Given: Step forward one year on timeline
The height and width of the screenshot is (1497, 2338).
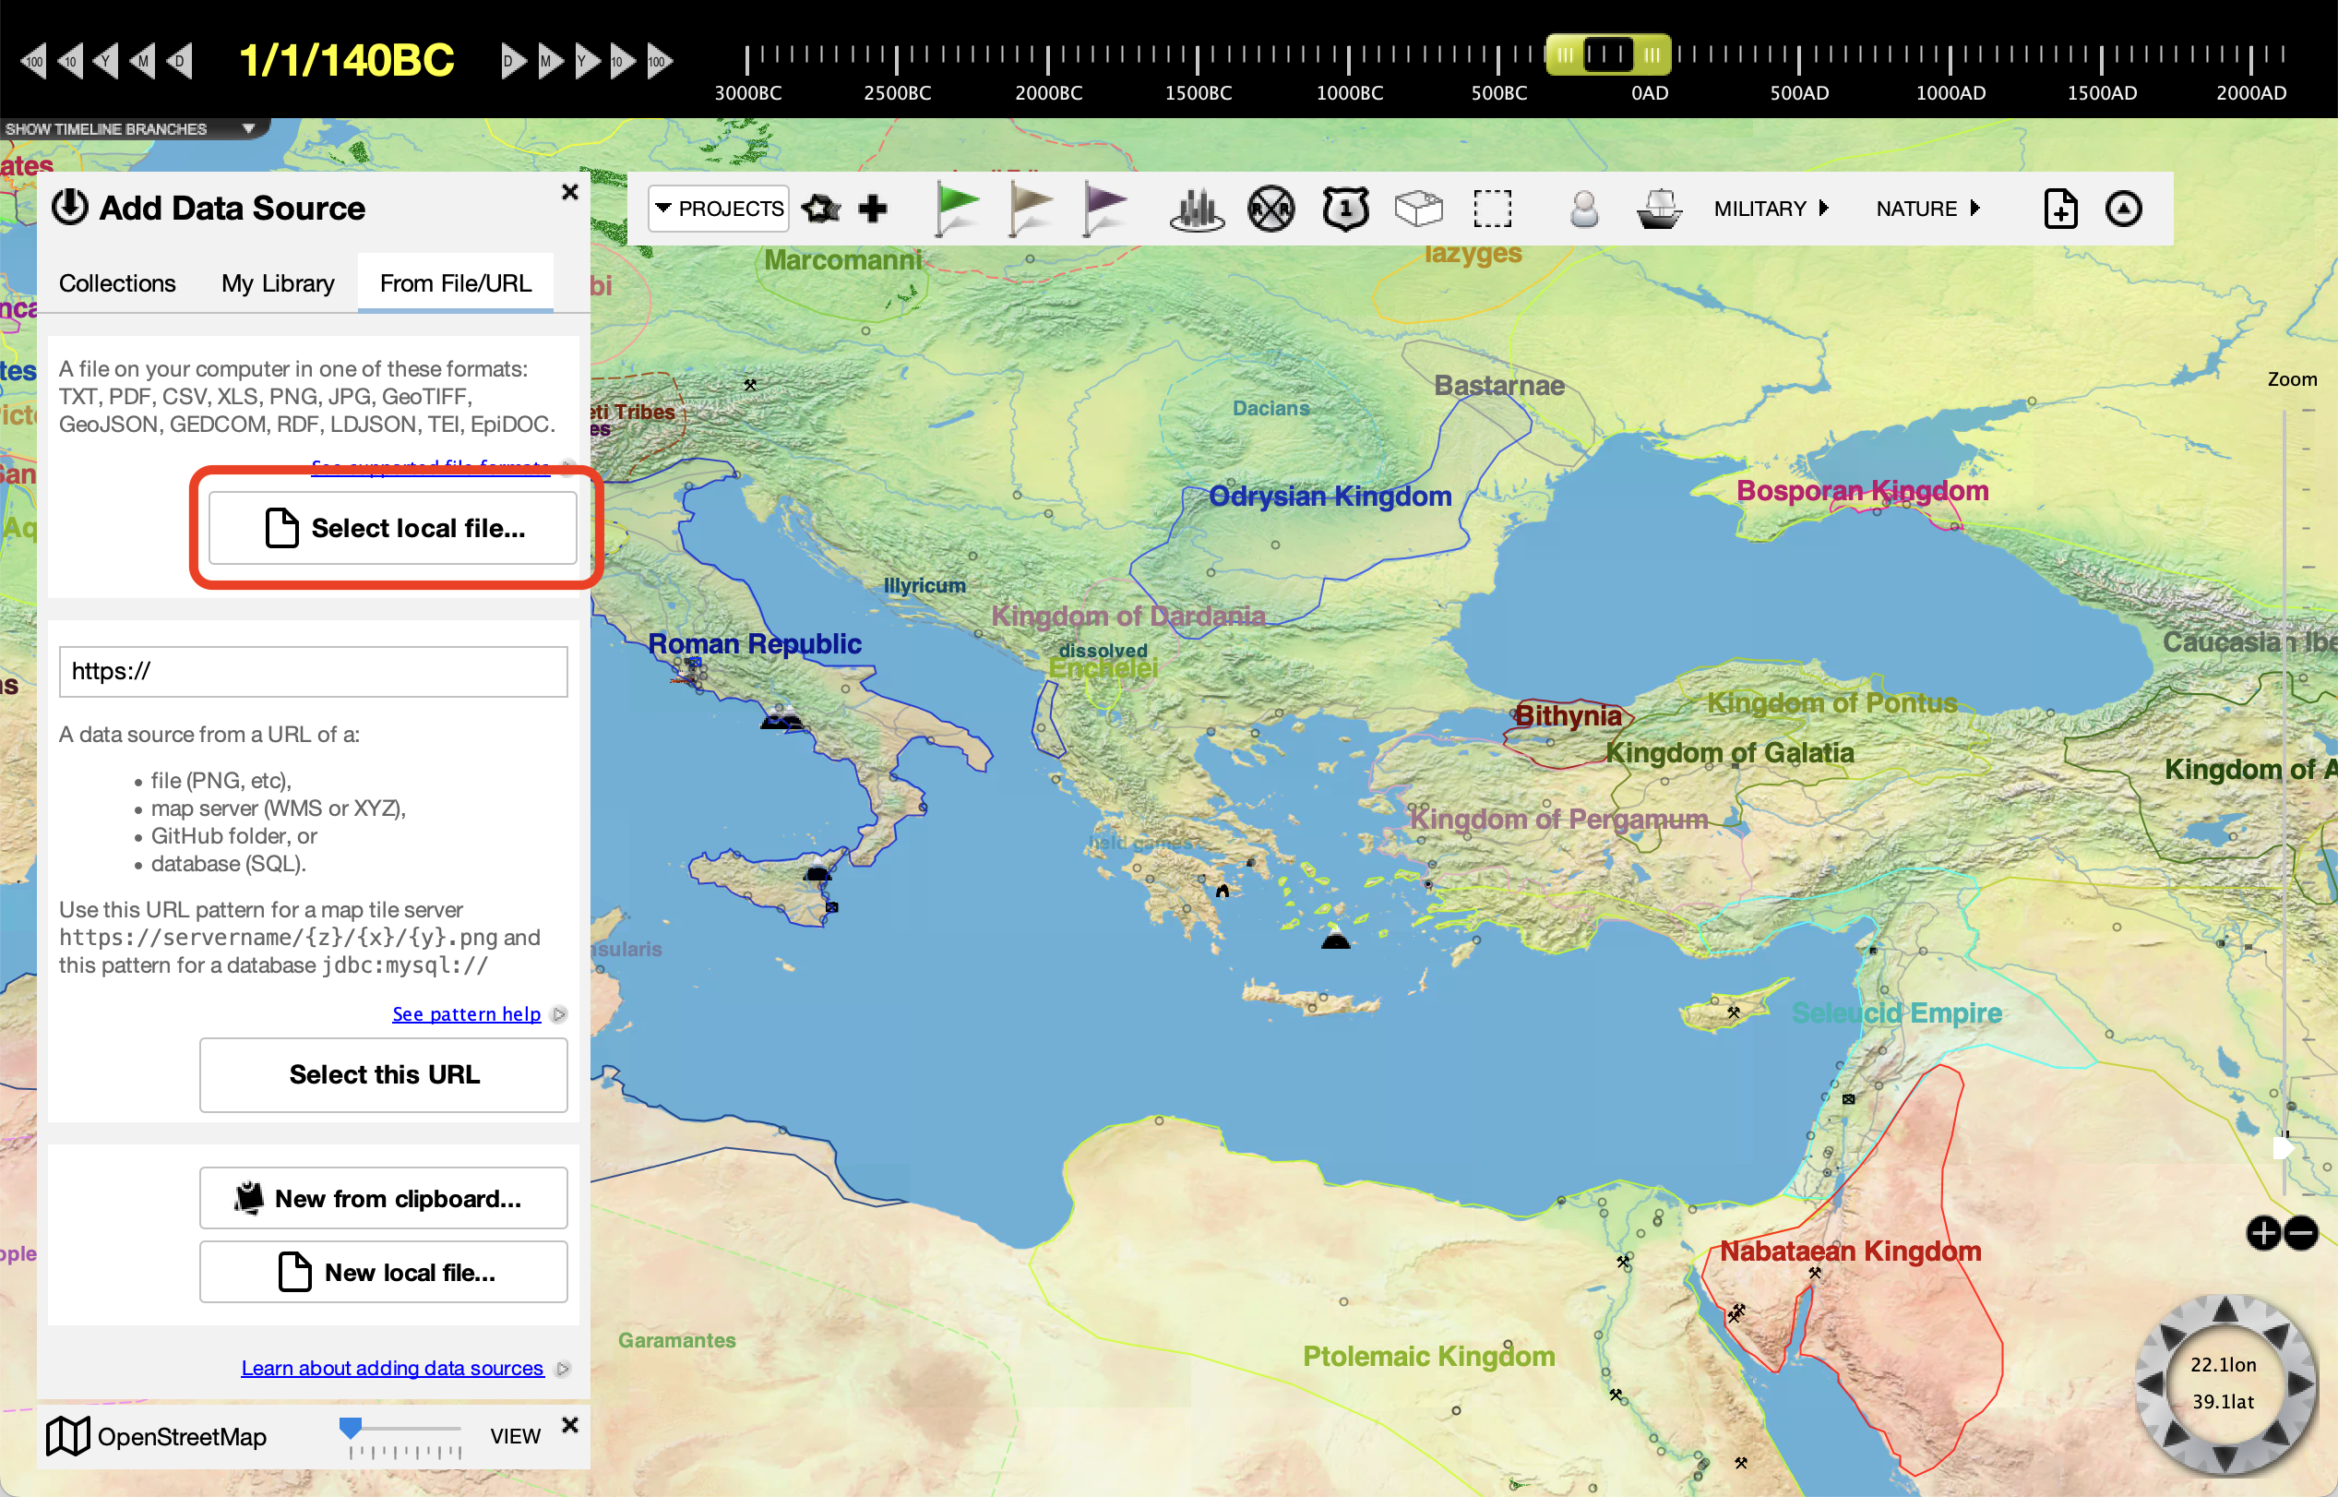Looking at the screenshot, I should (x=586, y=61).
